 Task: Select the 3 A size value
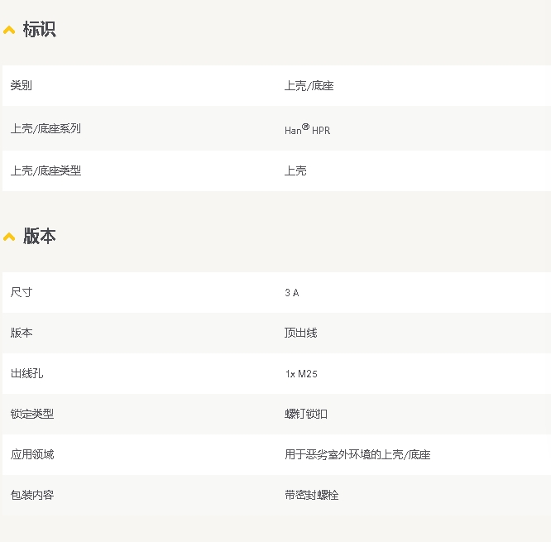(x=292, y=292)
